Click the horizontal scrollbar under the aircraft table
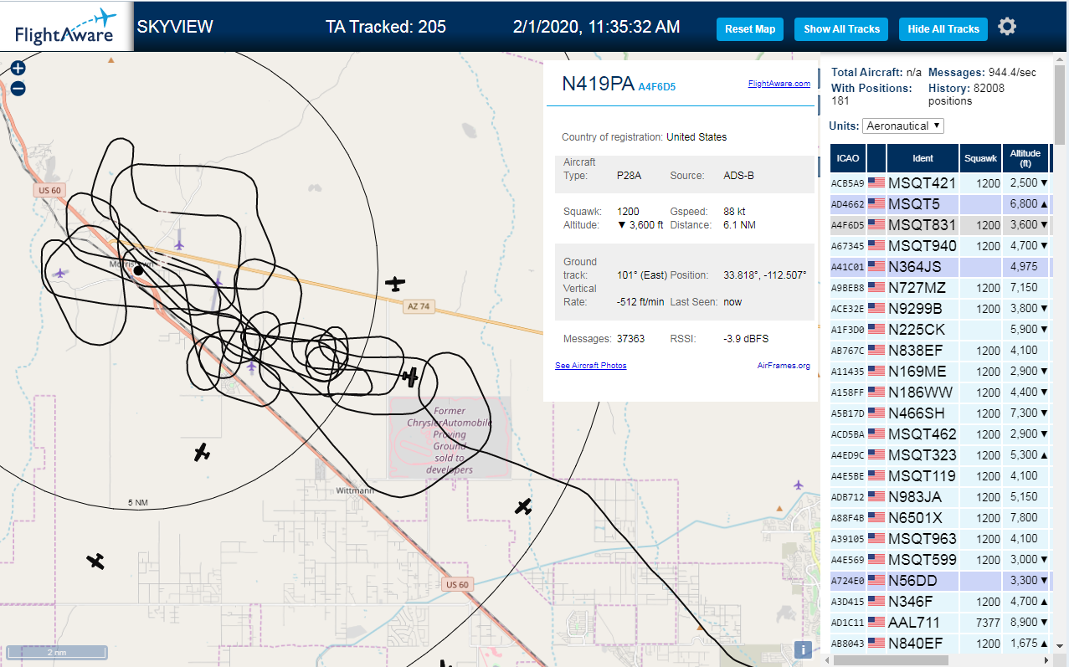Image resolution: width=1069 pixels, height=667 pixels. 889,659
